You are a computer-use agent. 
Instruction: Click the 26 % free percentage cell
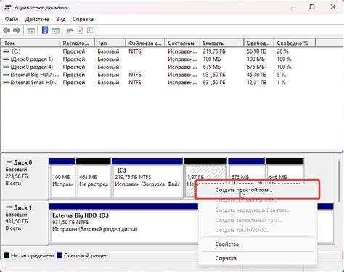point(283,51)
